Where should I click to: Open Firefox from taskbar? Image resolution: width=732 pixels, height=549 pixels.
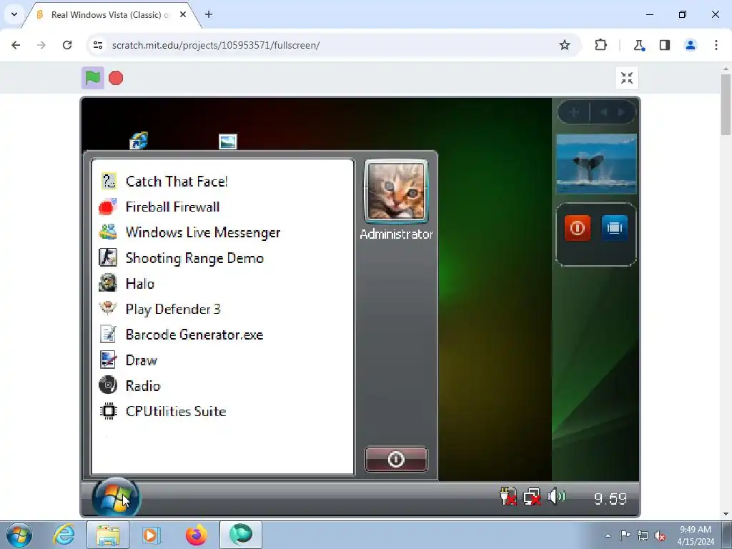click(x=196, y=535)
